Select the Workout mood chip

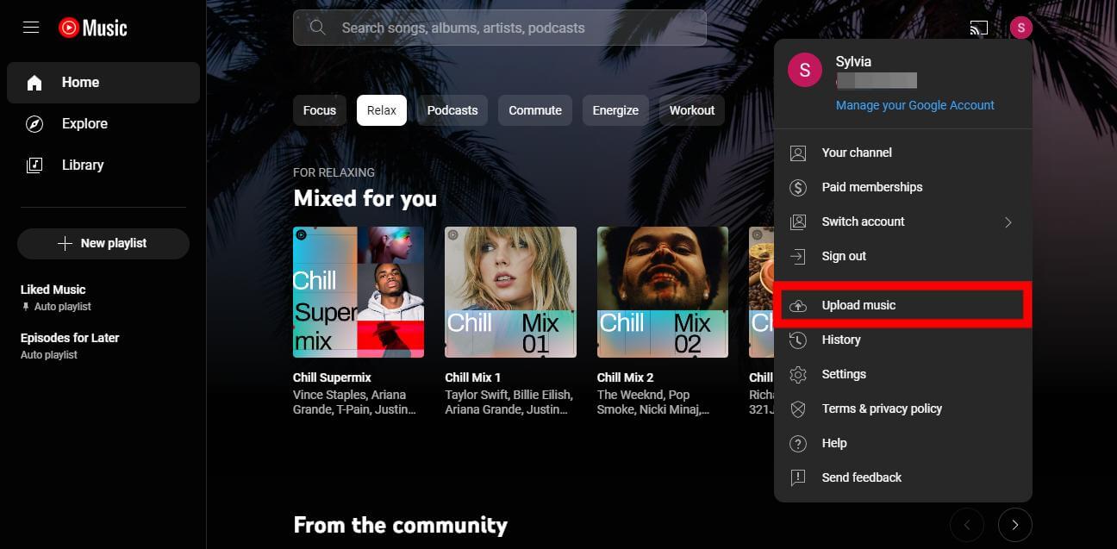pos(692,110)
